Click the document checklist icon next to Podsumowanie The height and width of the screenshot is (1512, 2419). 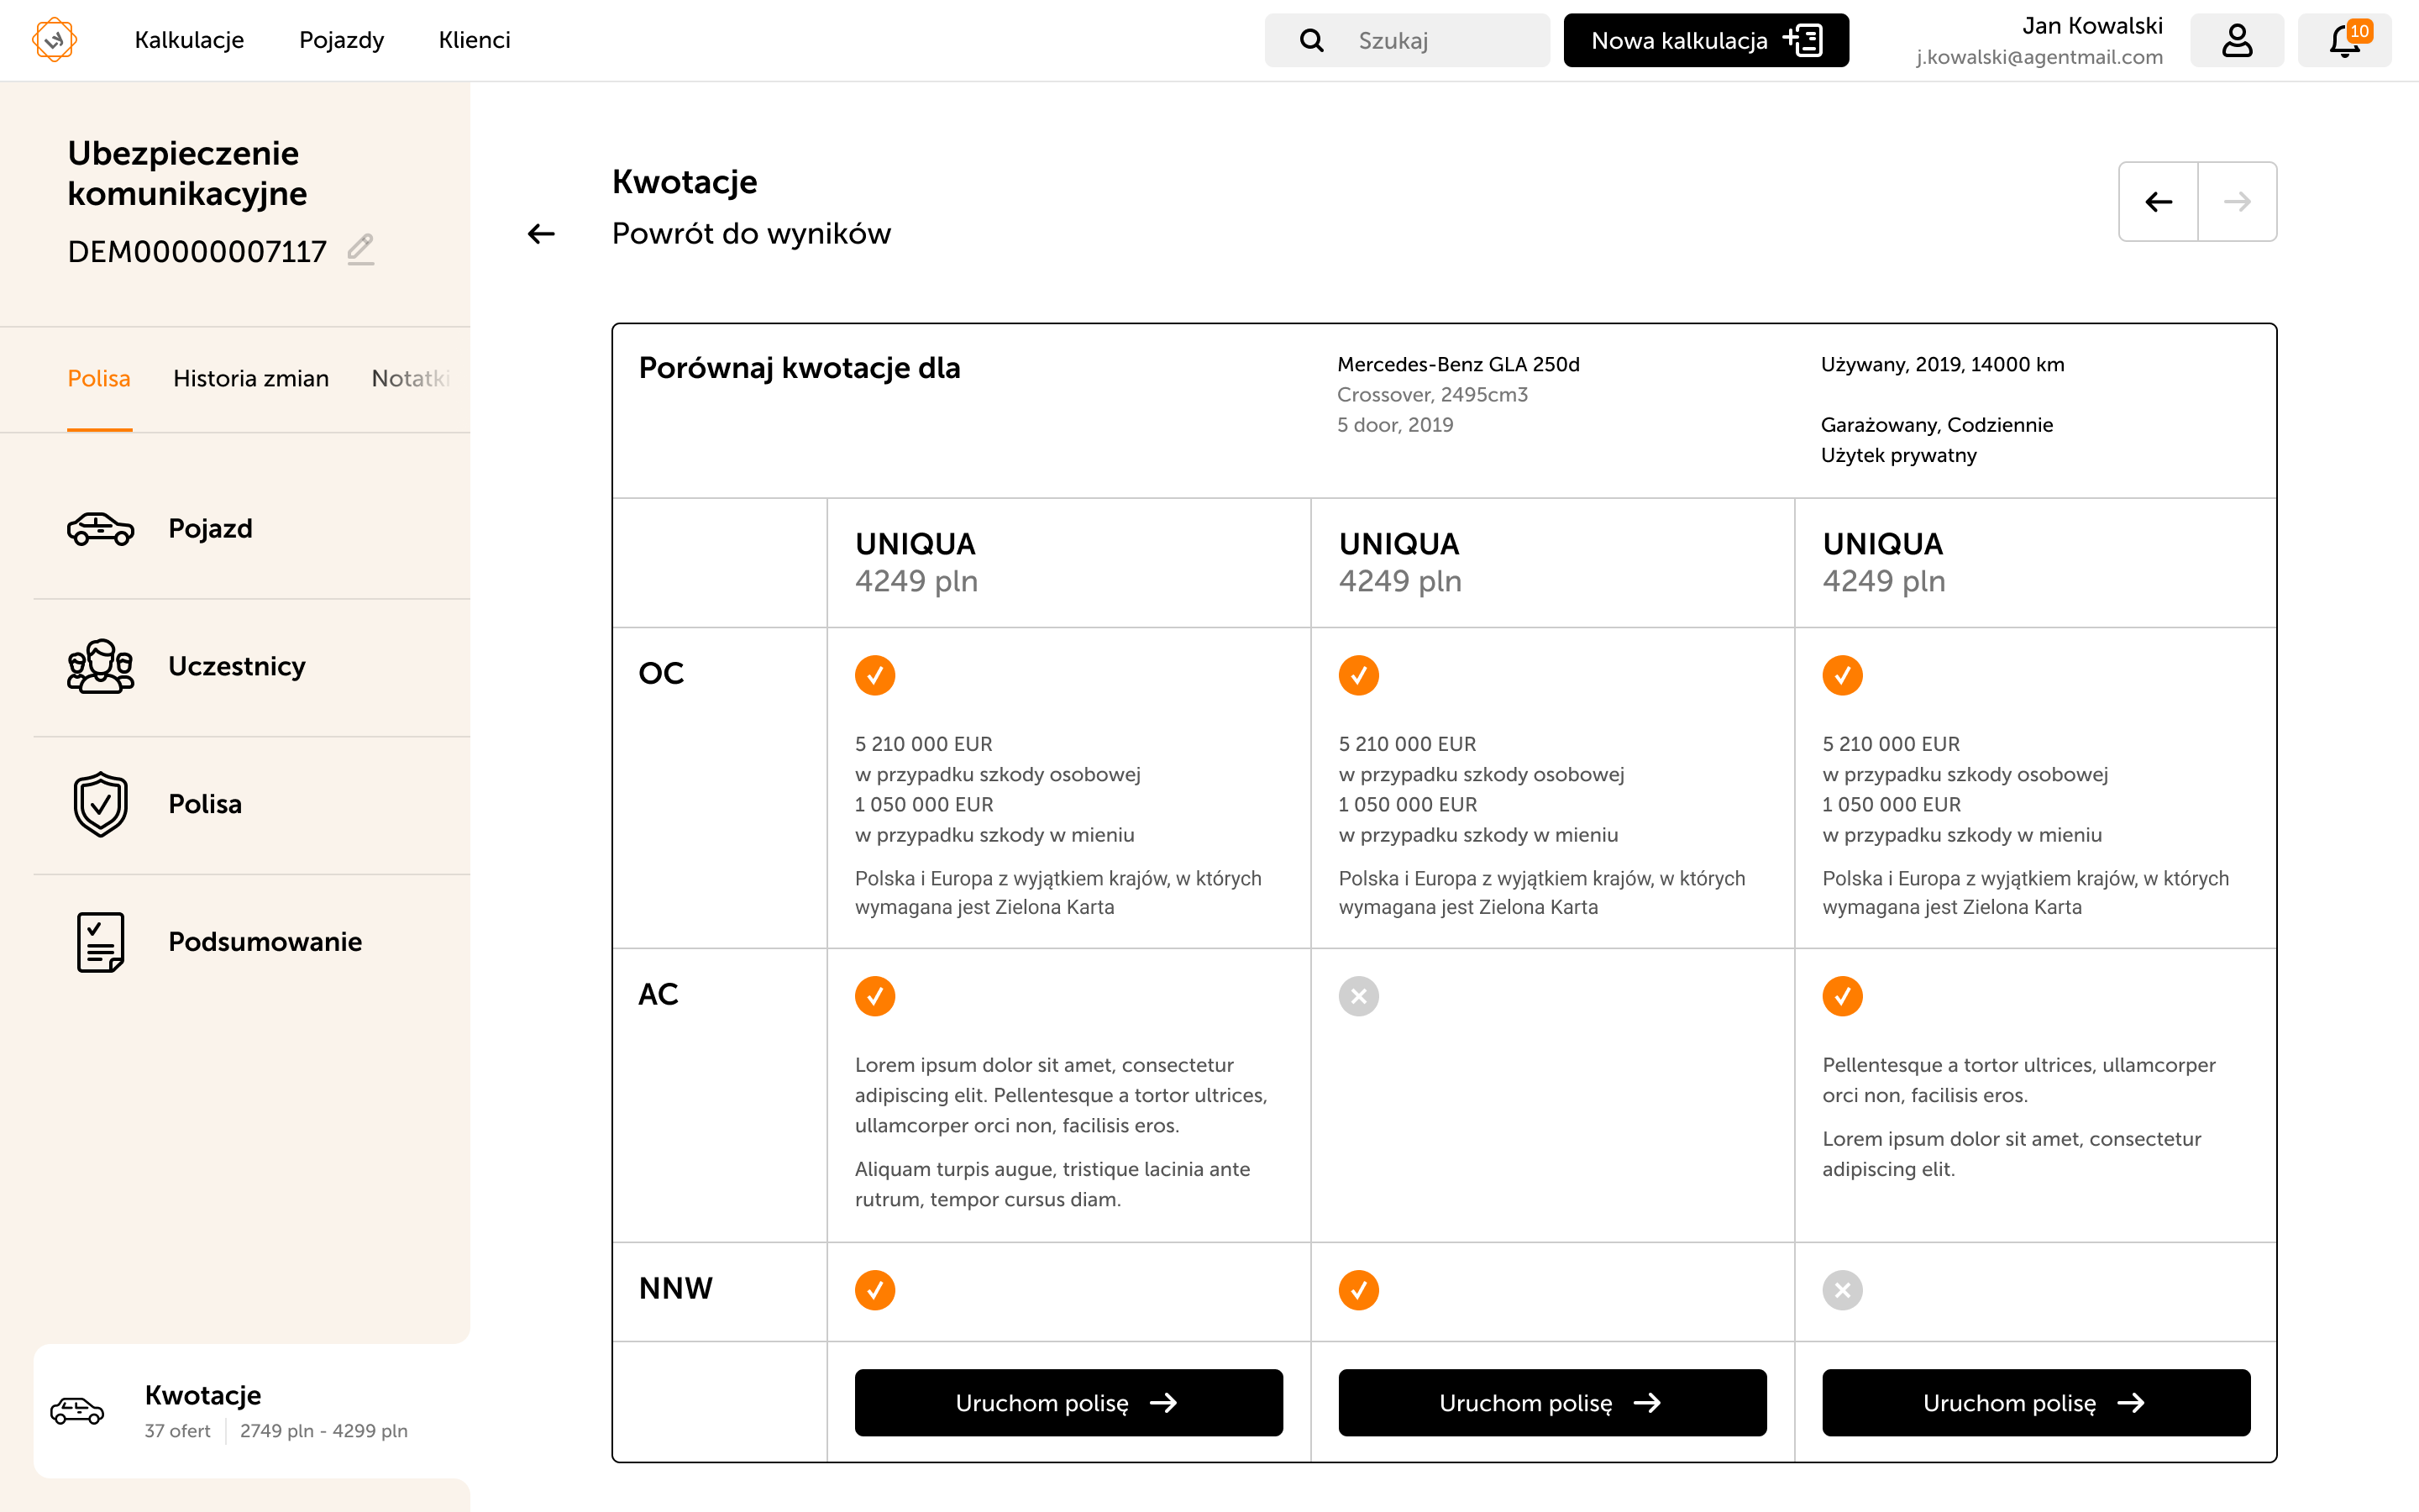tap(100, 942)
